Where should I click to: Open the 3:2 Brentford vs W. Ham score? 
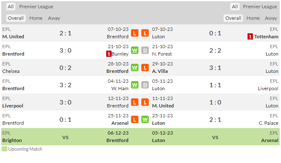point(65,85)
